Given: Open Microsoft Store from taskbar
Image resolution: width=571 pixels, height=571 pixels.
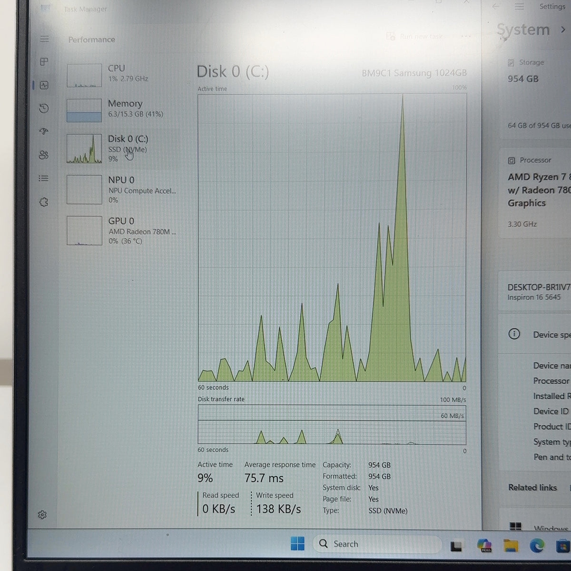Looking at the screenshot, I should point(564,546).
